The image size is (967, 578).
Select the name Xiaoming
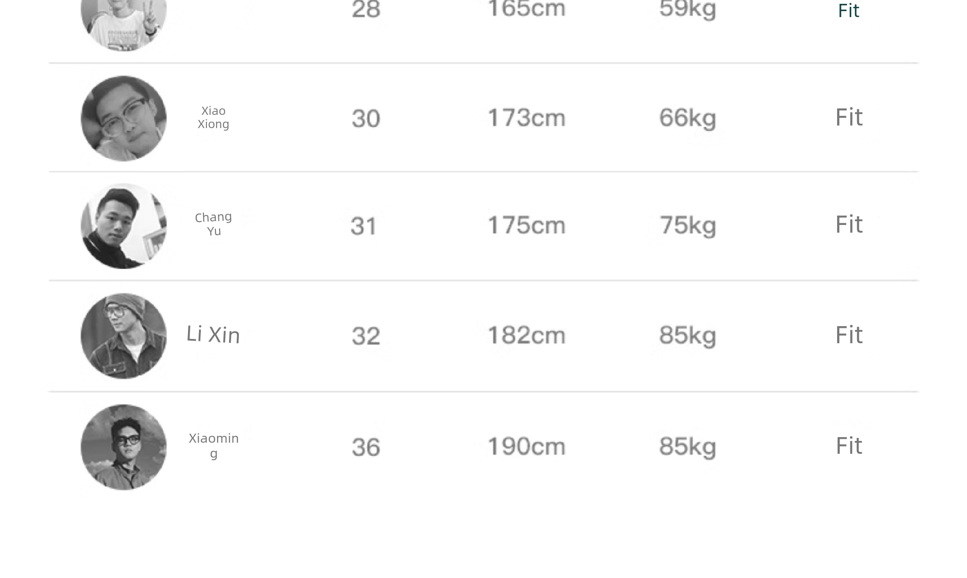click(214, 446)
